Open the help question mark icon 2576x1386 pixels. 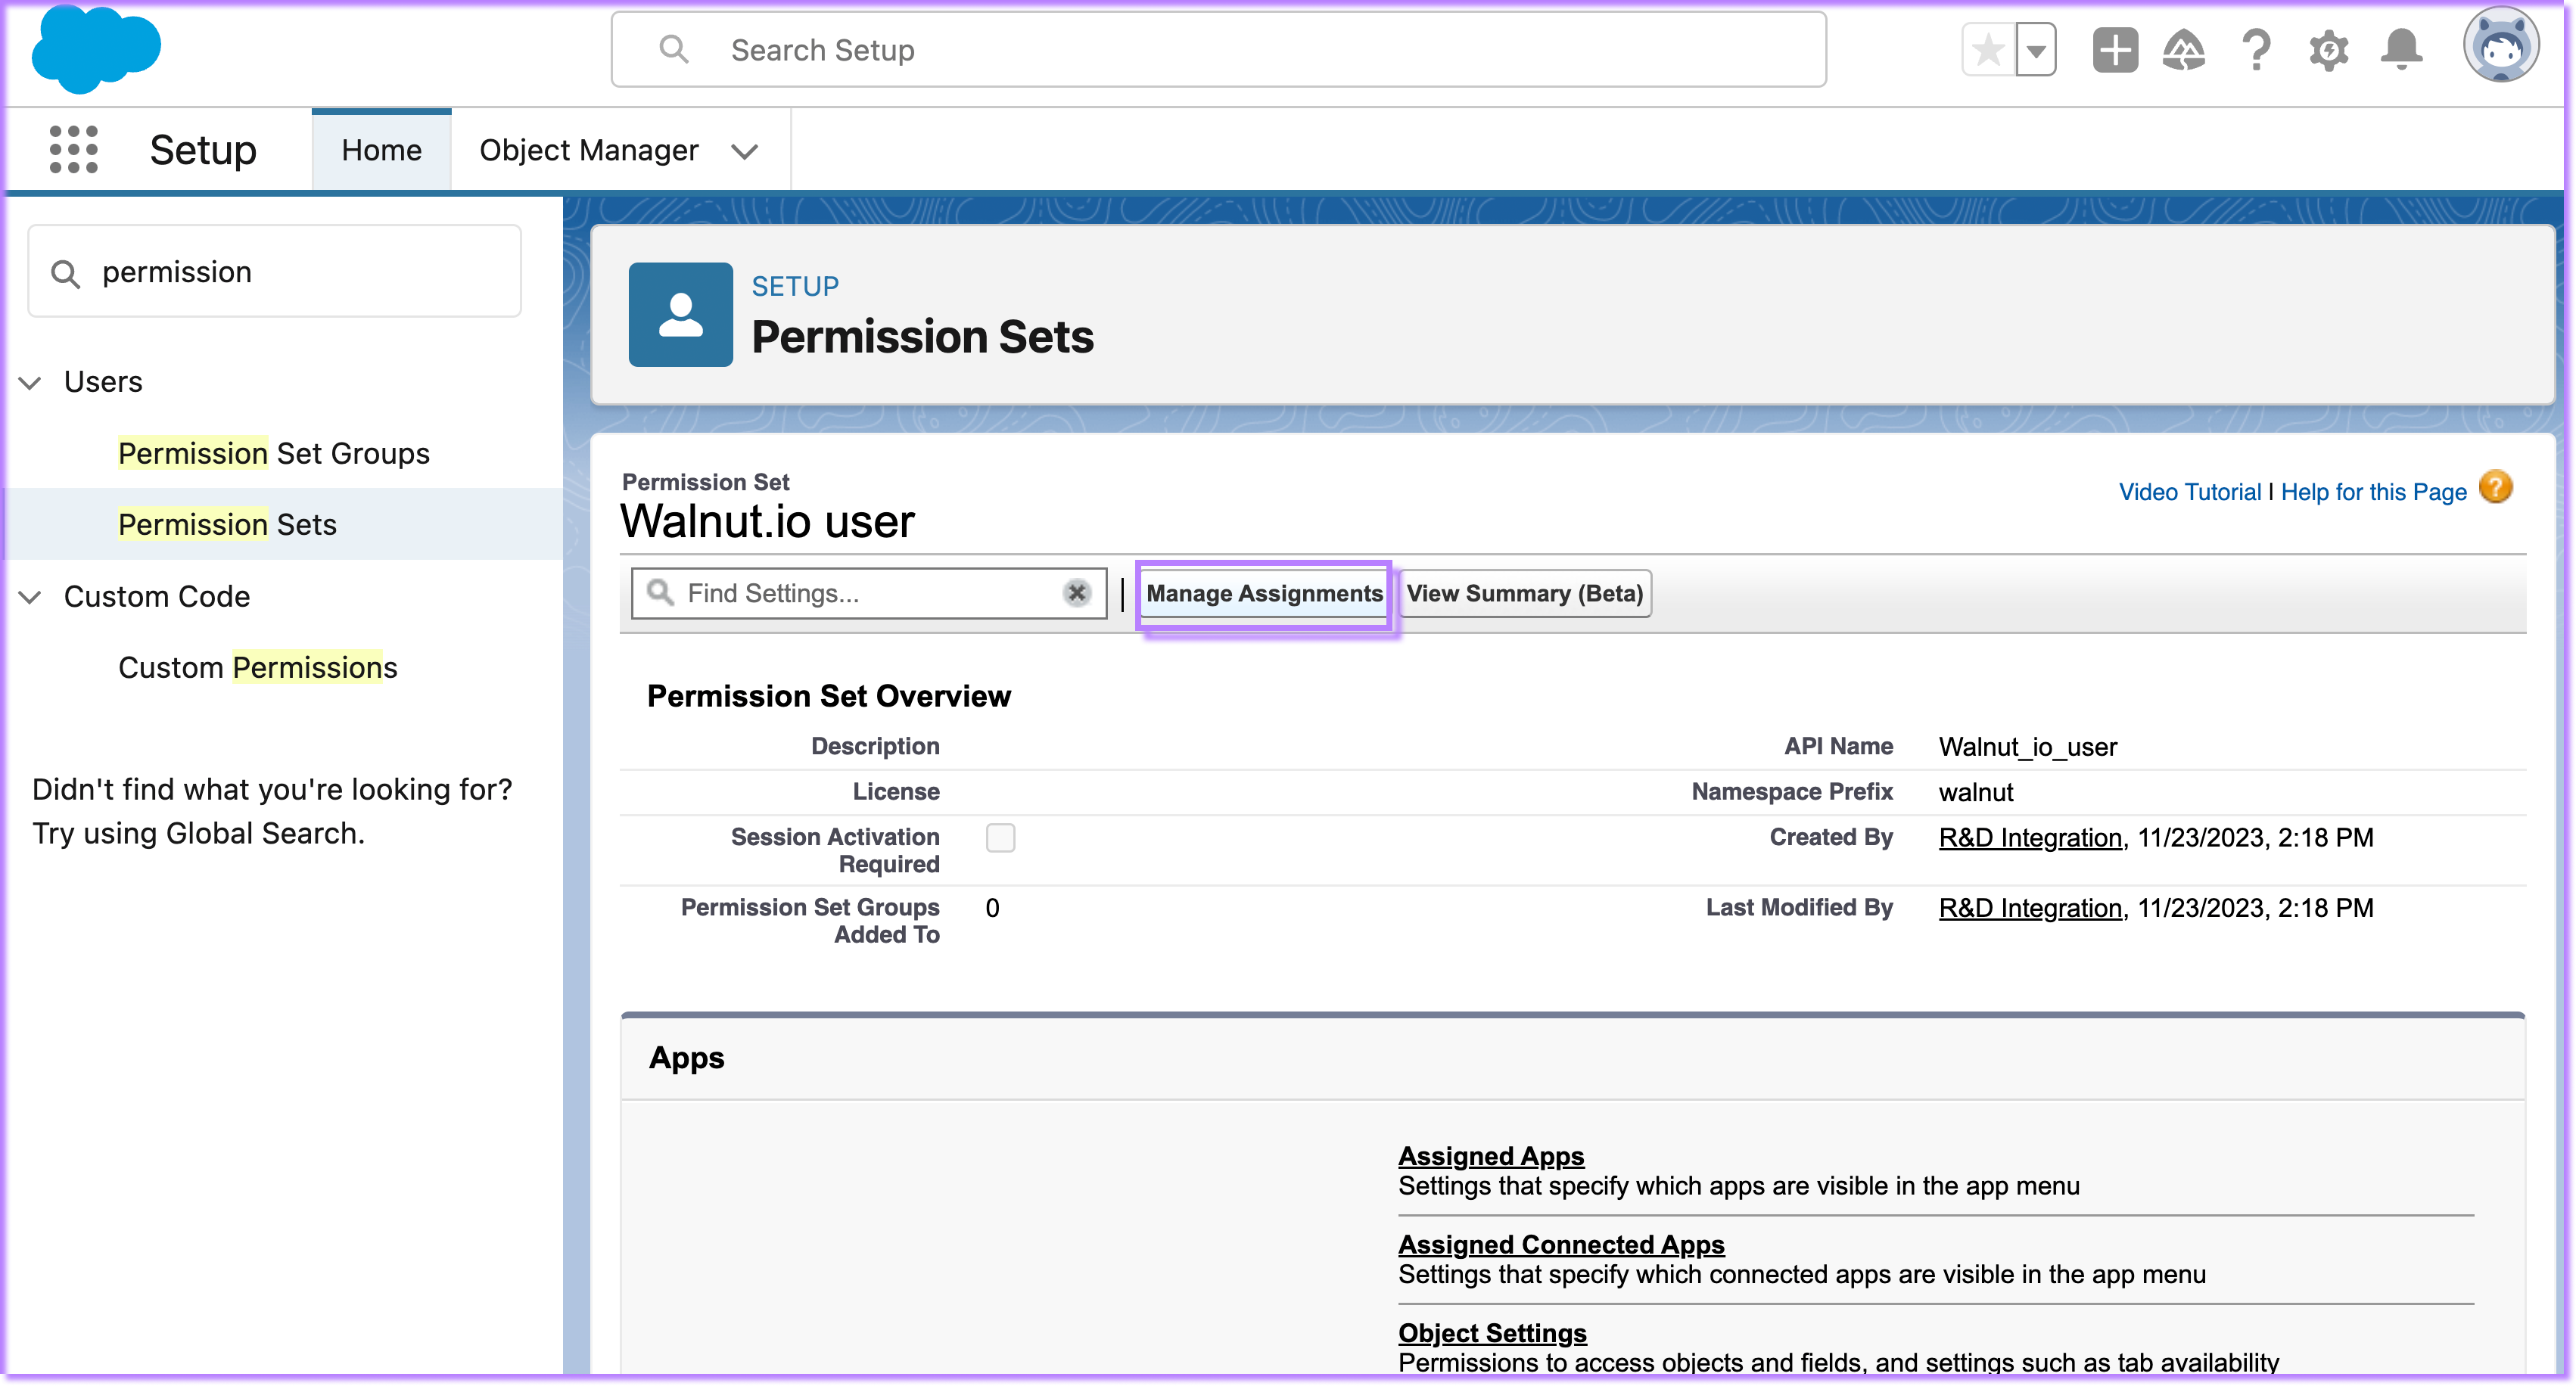2256,50
